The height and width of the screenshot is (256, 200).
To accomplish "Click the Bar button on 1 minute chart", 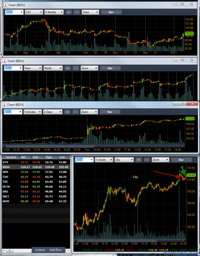I will point(181,159).
